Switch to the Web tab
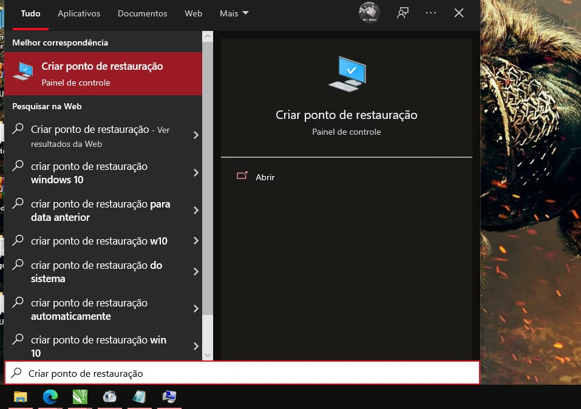 (x=194, y=13)
